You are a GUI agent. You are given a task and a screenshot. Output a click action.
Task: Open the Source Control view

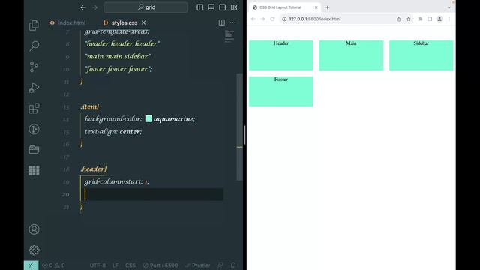34,67
